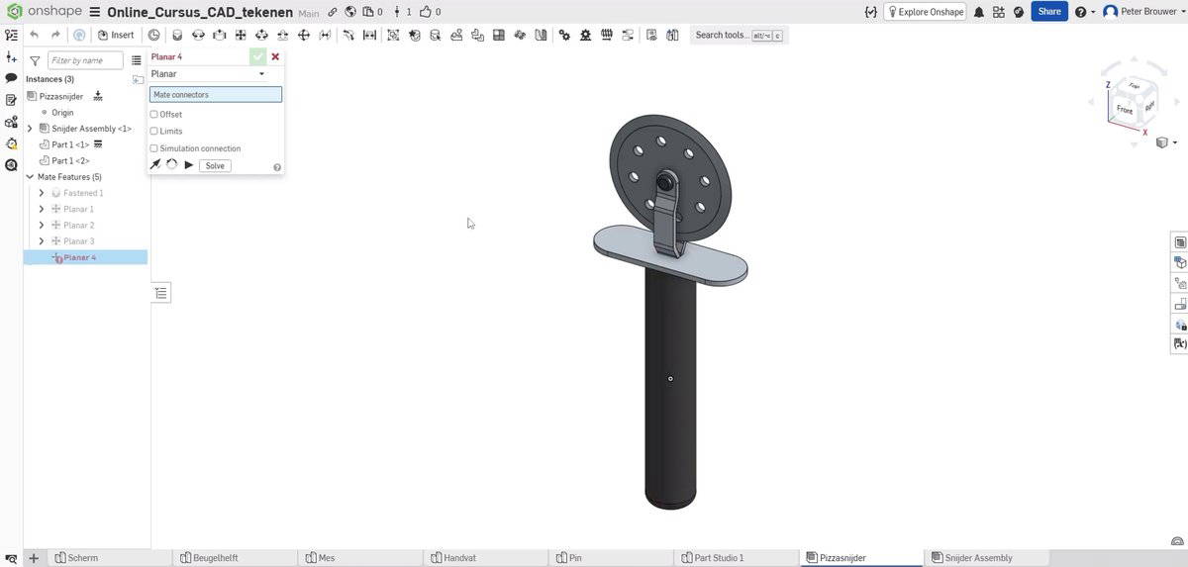Click the Share button
The height and width of the screenshot is (567, 1188).
(1049, 12)
